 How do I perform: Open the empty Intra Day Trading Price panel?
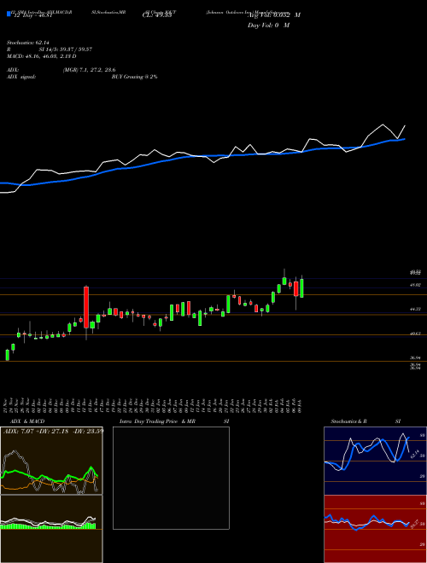pyautogui.click(x=171, y=478)
